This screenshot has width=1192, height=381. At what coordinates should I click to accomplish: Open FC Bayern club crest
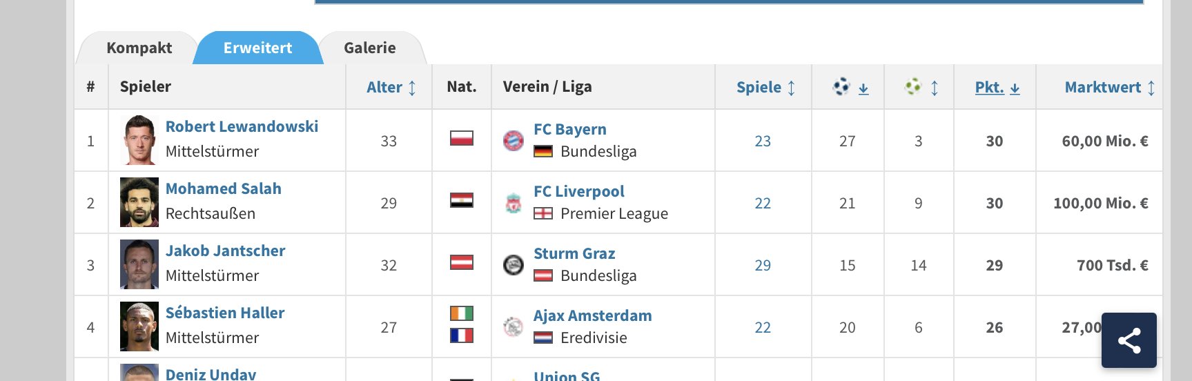click(513, 141)
